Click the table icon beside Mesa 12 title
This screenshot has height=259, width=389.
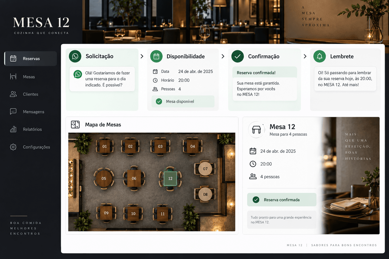click(x=256, y=129)
